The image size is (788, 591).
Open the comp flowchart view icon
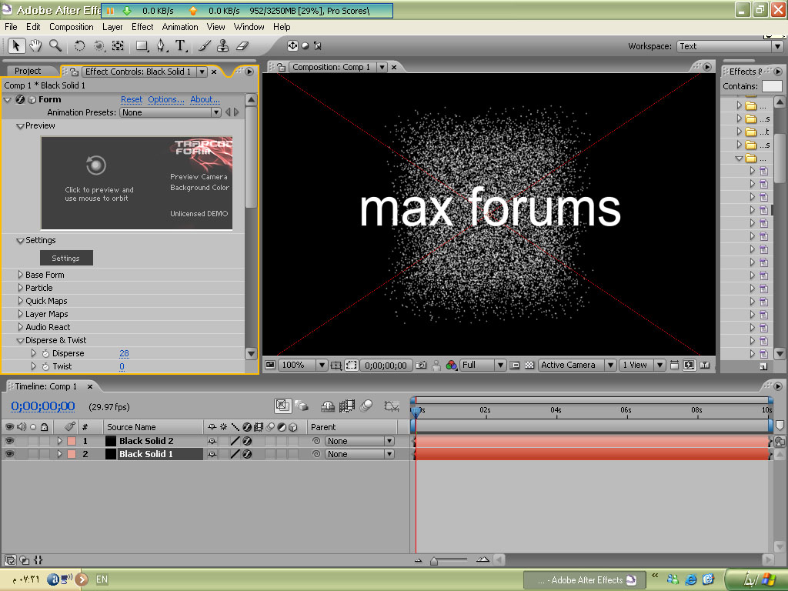pos(705,366)
